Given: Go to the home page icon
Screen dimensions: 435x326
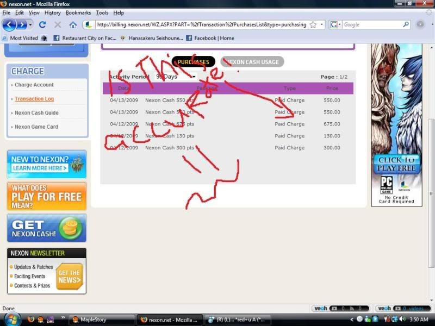Looking at the screenshot, I should pos(73,24).
